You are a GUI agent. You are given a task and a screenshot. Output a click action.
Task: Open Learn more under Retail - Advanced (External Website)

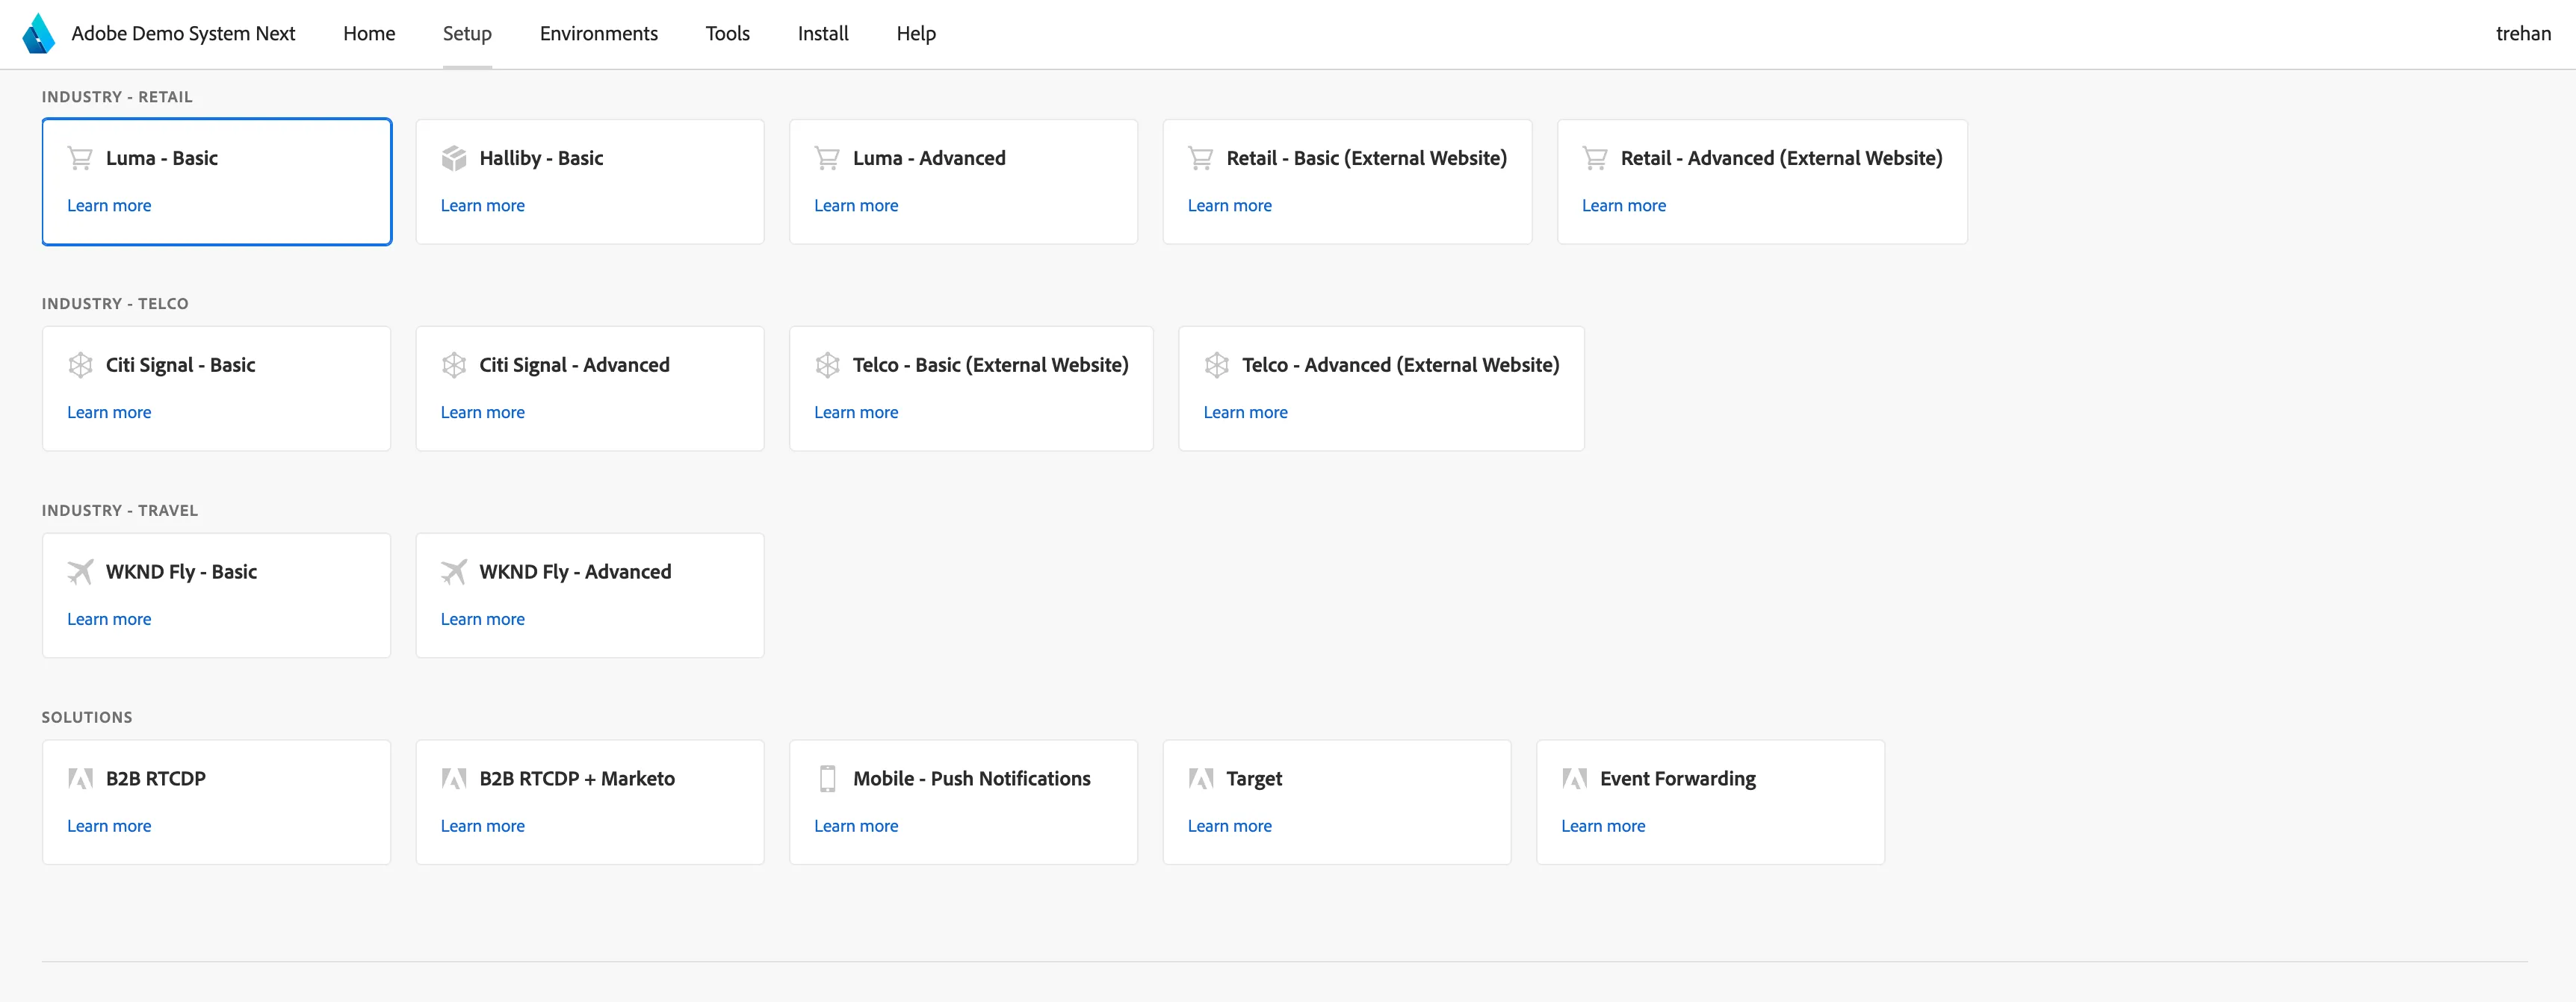[1624, 205]
